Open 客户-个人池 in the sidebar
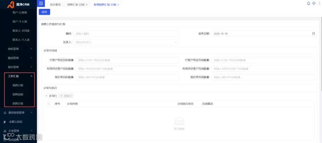 20,21
